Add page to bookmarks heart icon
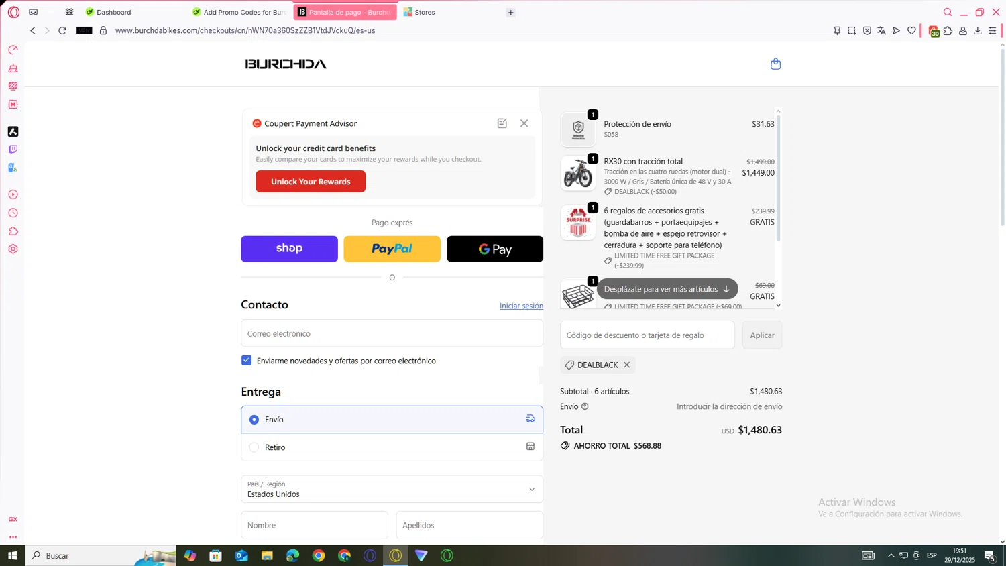Viewport: 1006px width, 566px height. 911,31
